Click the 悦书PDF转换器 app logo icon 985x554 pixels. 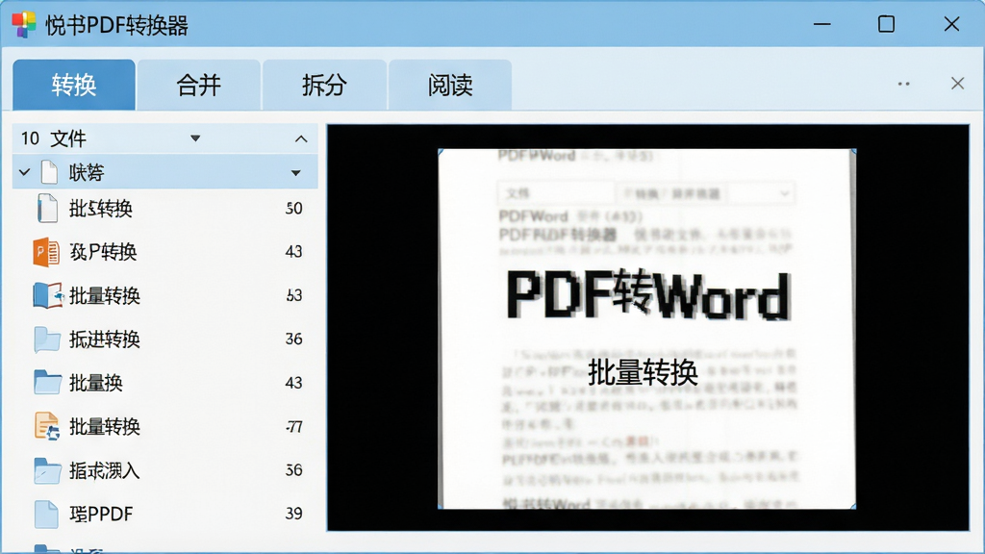point(24,25)
